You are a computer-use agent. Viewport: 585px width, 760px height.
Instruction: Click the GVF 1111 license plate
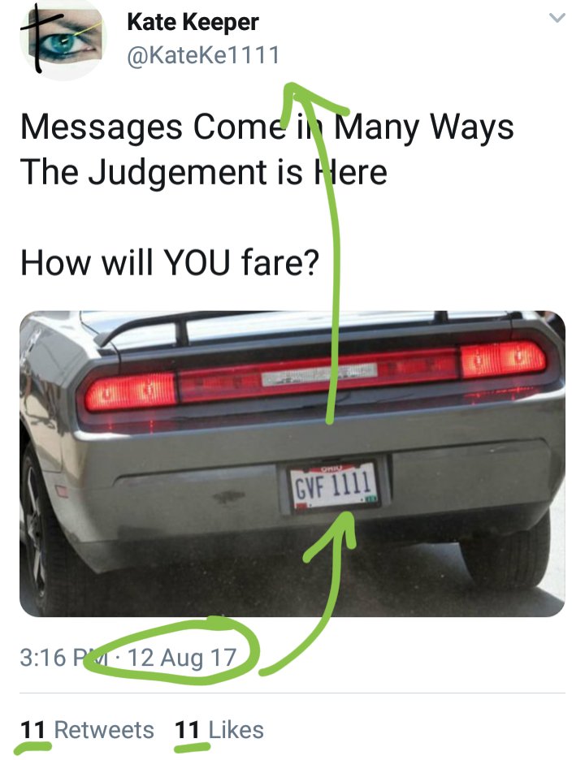click(x=334, y=486)
